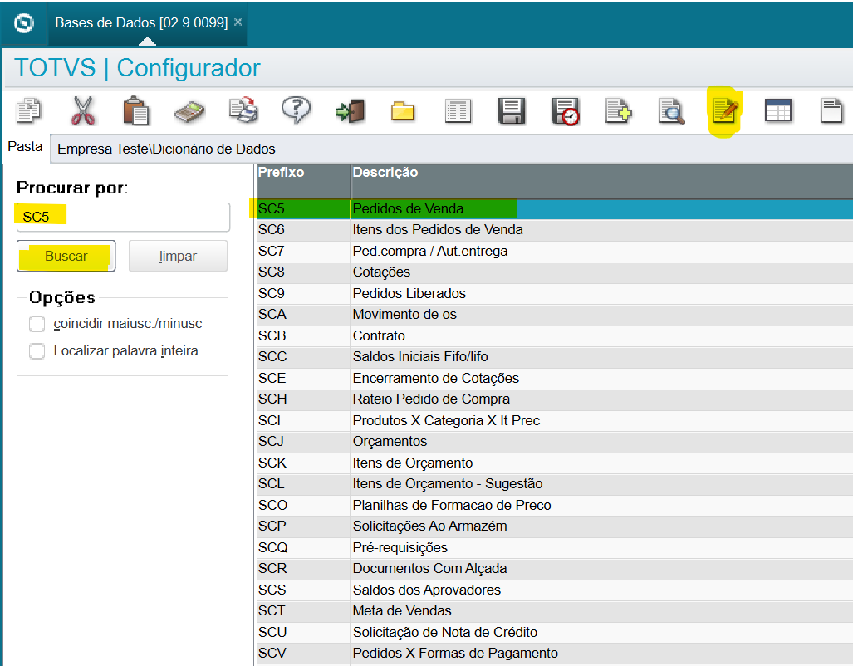Click the list report icon
Screen dimensions: 853x666
point(458,111)
